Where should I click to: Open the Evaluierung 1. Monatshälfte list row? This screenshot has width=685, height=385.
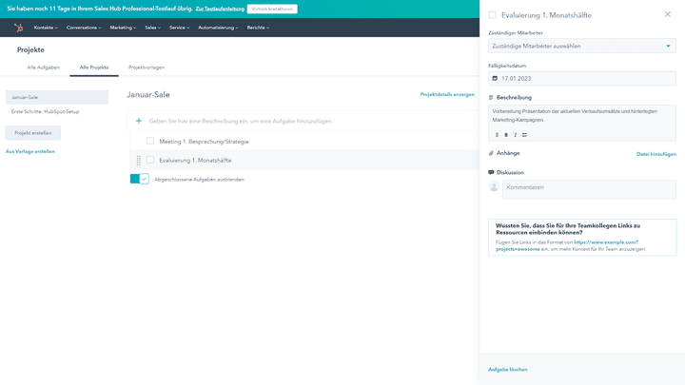point(304,160)
